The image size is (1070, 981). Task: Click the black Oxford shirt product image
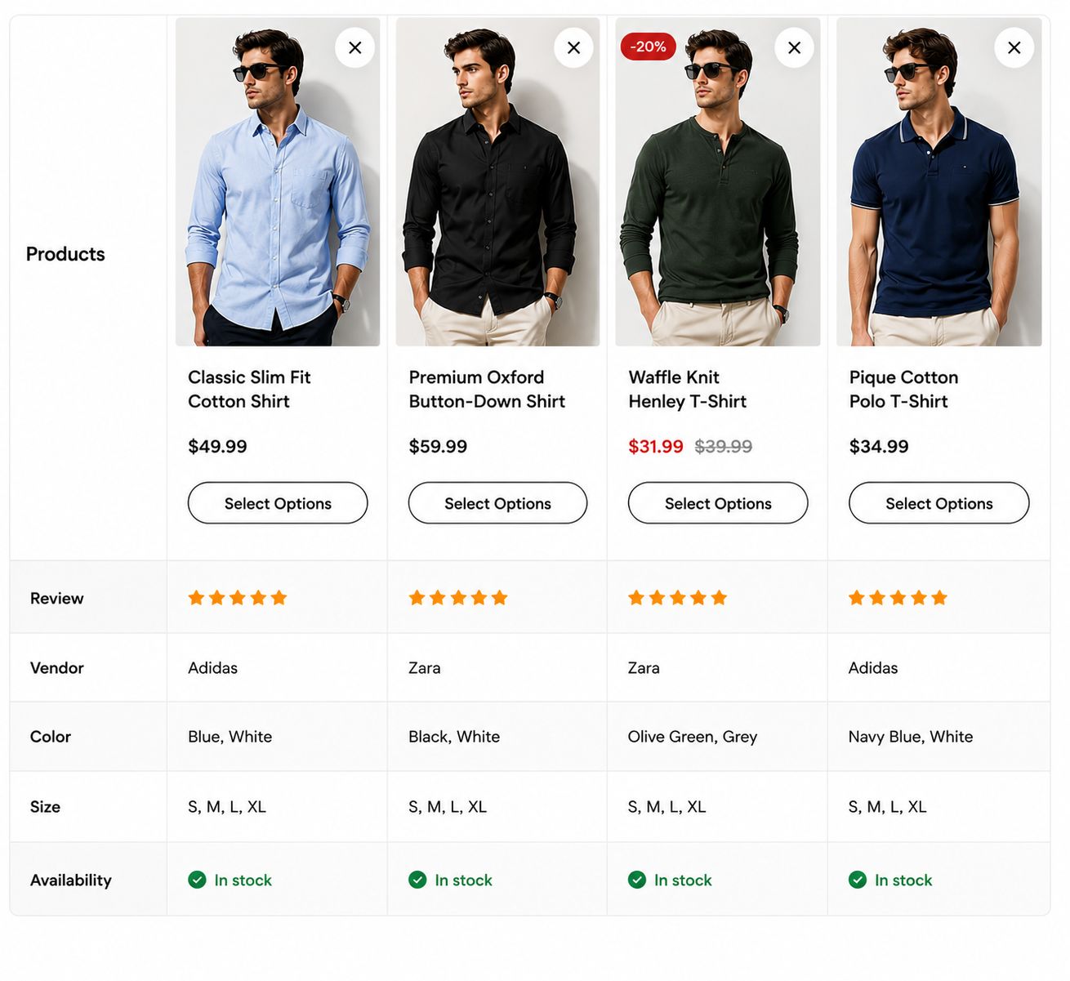(497, 182)
